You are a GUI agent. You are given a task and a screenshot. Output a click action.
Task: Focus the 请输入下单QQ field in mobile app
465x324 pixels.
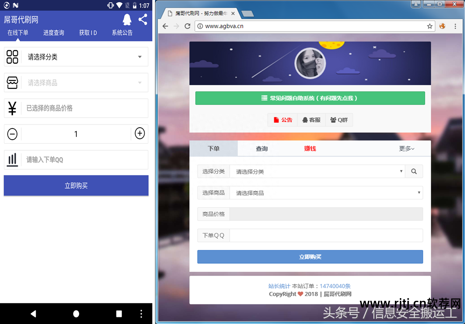[x=85, y=160]
